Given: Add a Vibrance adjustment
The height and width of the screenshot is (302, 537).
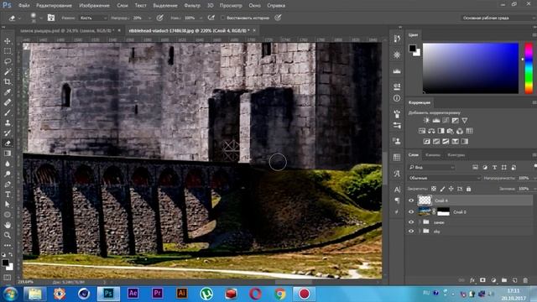Looking at the screenshot, I should [465, 121].
